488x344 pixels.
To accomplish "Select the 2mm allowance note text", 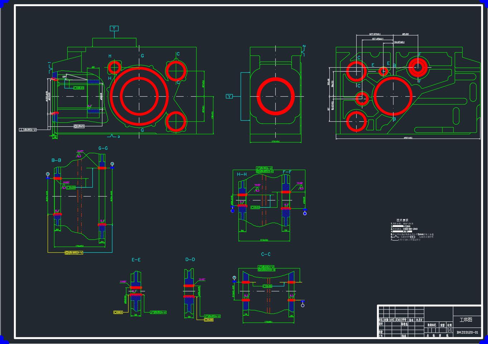I will pos(421,234).
